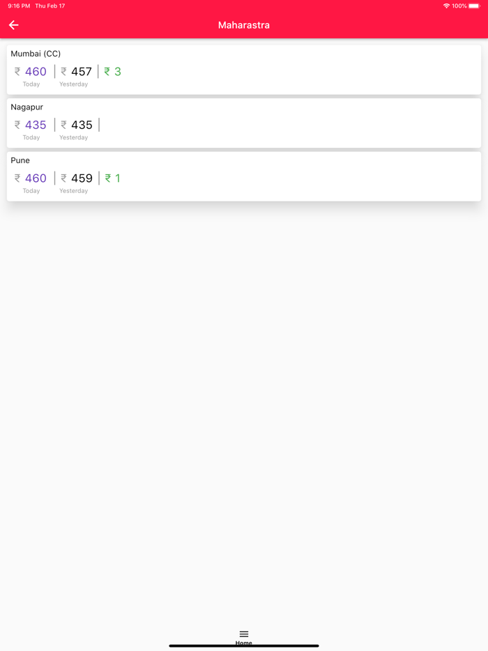The height and width of the screenshot is (651, 488).
Task: Click Pune's price change value 1
Action: 118,178
